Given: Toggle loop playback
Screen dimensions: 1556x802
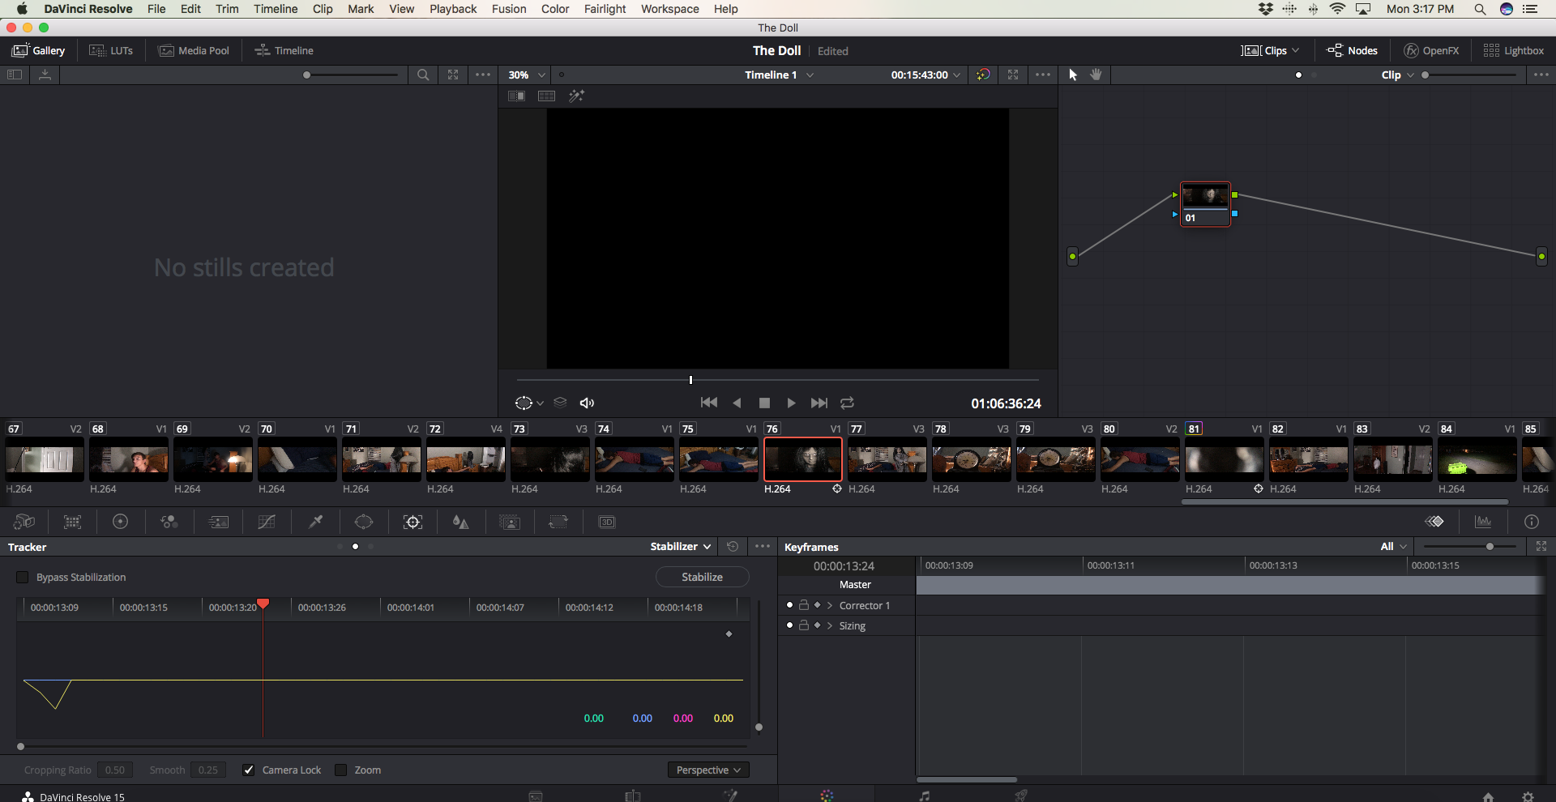Looking at the screenshot, I should [848, 403].
